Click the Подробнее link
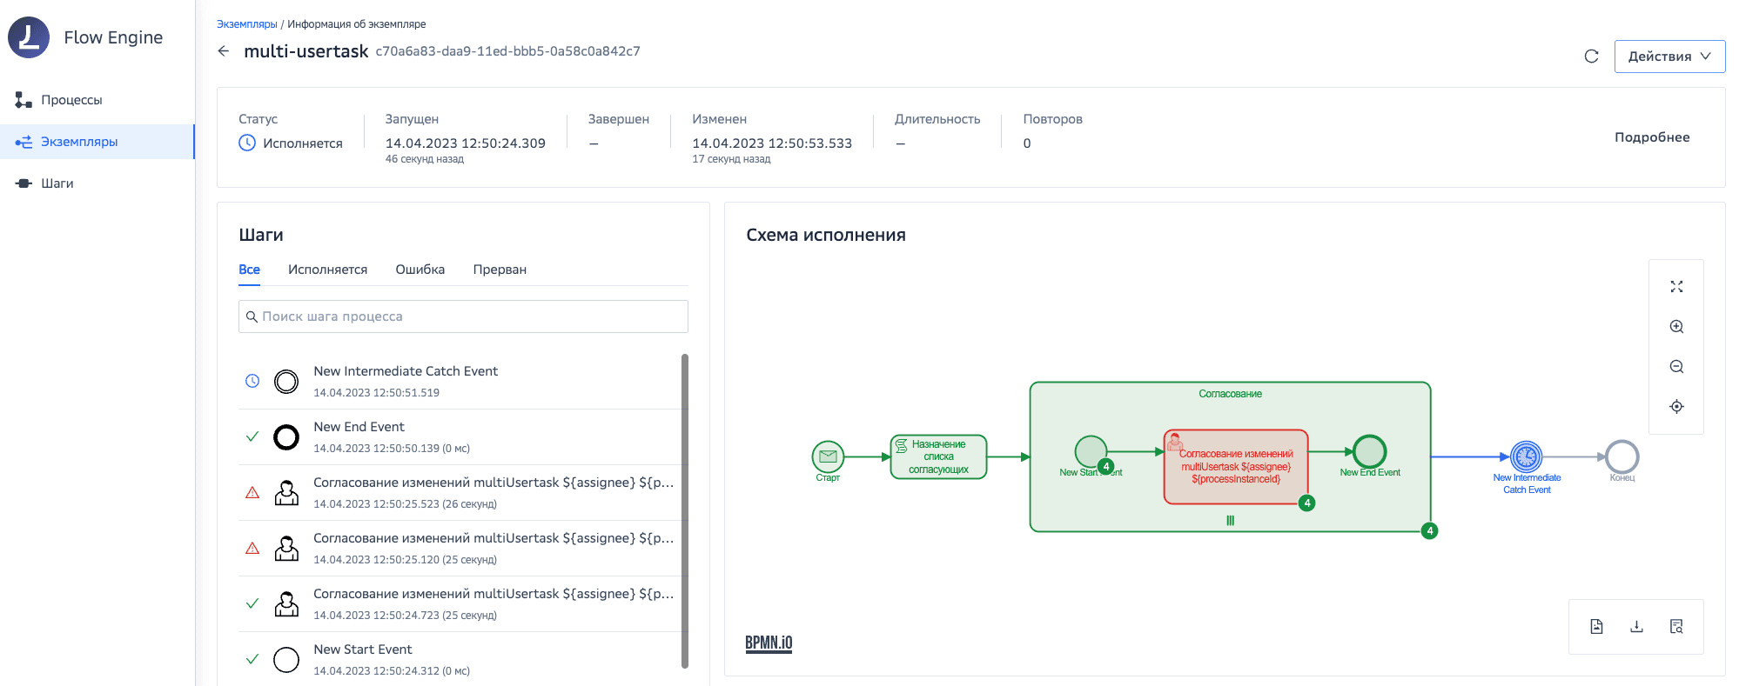The width and height of the screenshot is (1739, 686). [x=1652, y=137]
